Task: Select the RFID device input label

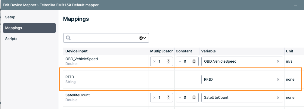Action: point(70,77)
